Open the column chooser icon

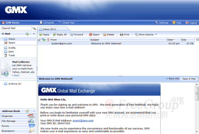[x=197, y=40]
